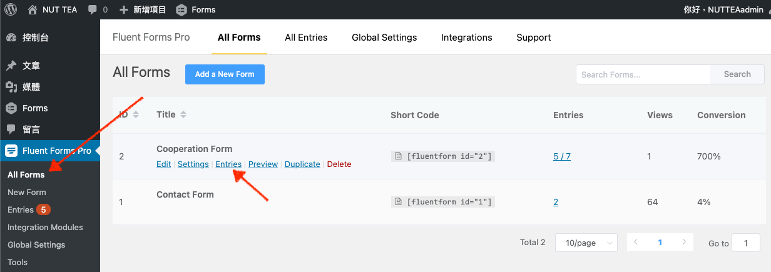Image resolution: width=771 pixels, height=272 pixels.
Task: Expand the 10/page pagination dropdown
Action: [586, 243]
